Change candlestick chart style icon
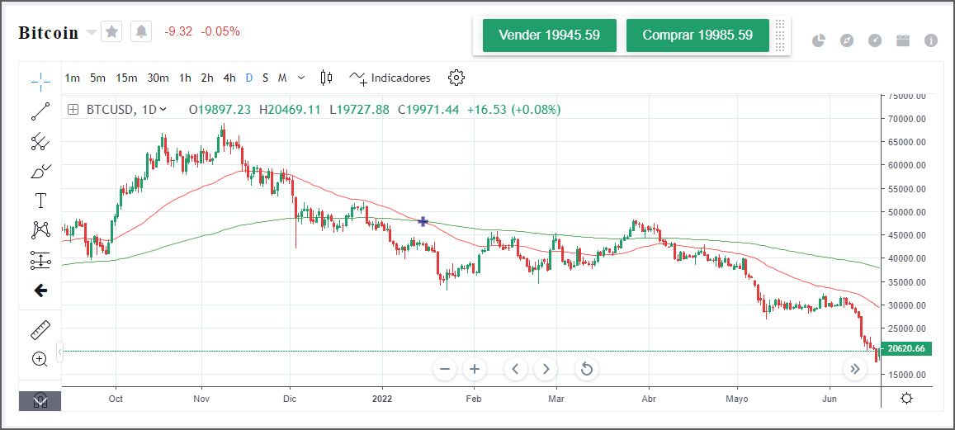 pos(327,78)
